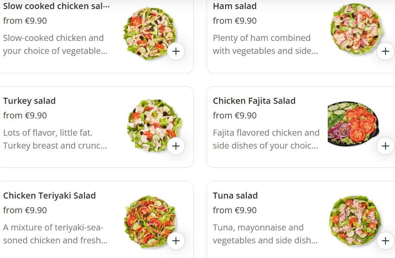Image resolution: width=395 pixels, height=258 pixels.
Task: Open the Chicken Fajita Salad title
Action: click(254, 101)
